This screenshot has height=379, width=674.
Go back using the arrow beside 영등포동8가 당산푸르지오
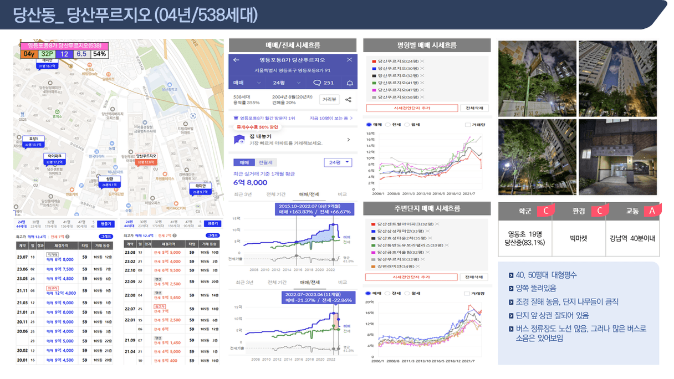pyautogui.click(x=236, y=60)
